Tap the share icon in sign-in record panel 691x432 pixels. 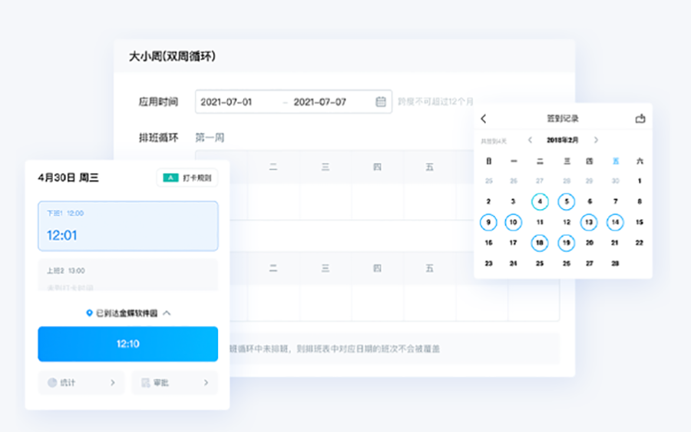point(640,118)
